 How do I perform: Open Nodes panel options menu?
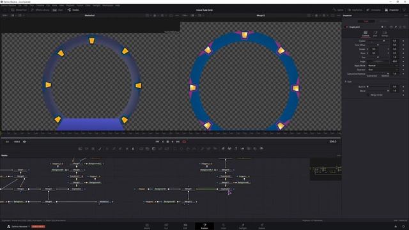tap(339, 155)
